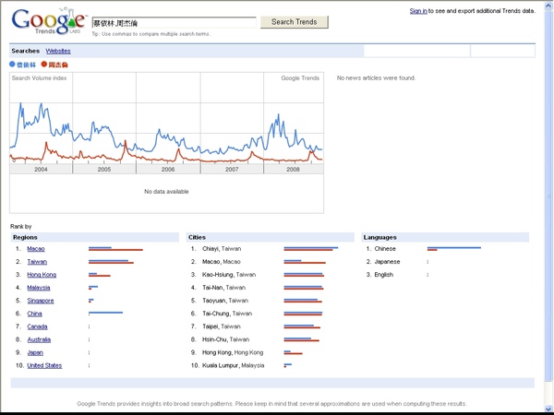
Task: Switch to the Websites tab
Action: point(58,51)
